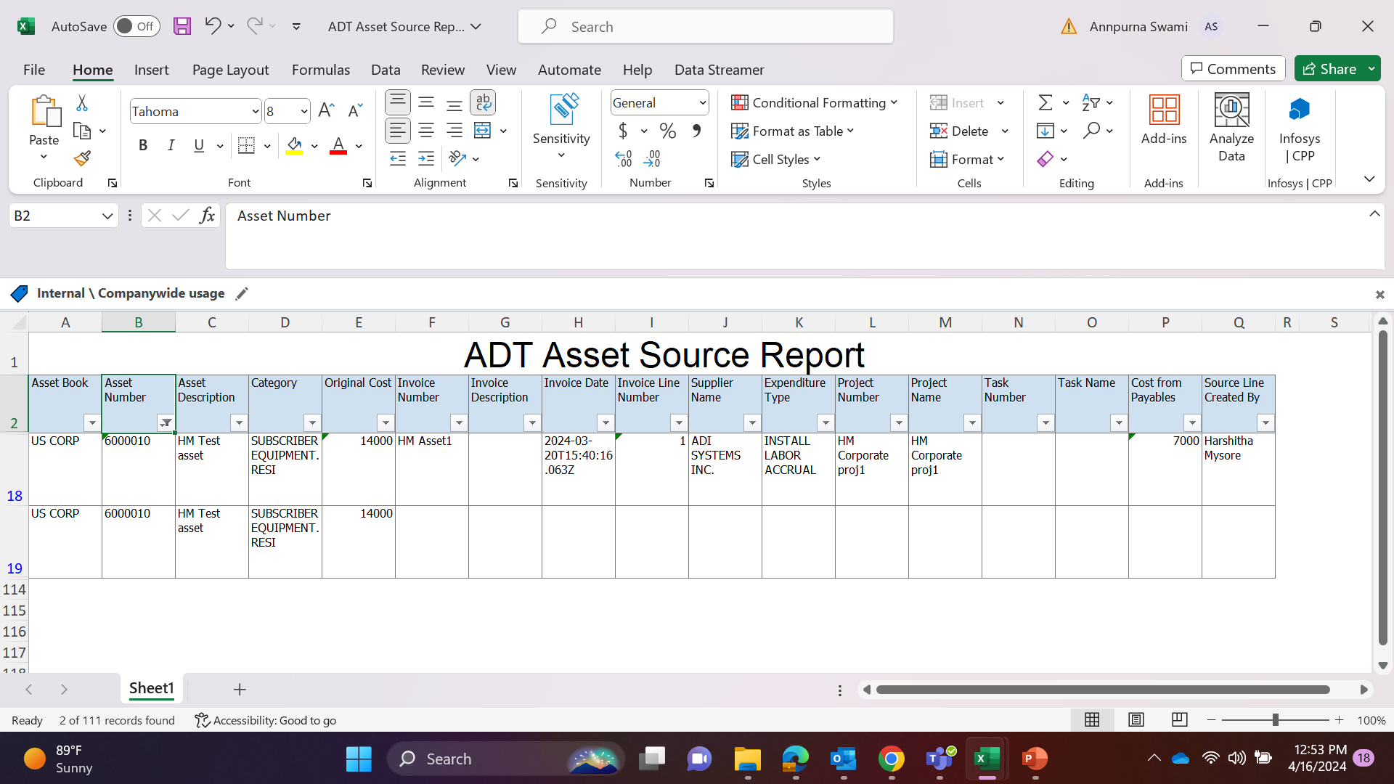Apply Bold formatting
The height and width of the screenshot is (784, 1394).
142,145
